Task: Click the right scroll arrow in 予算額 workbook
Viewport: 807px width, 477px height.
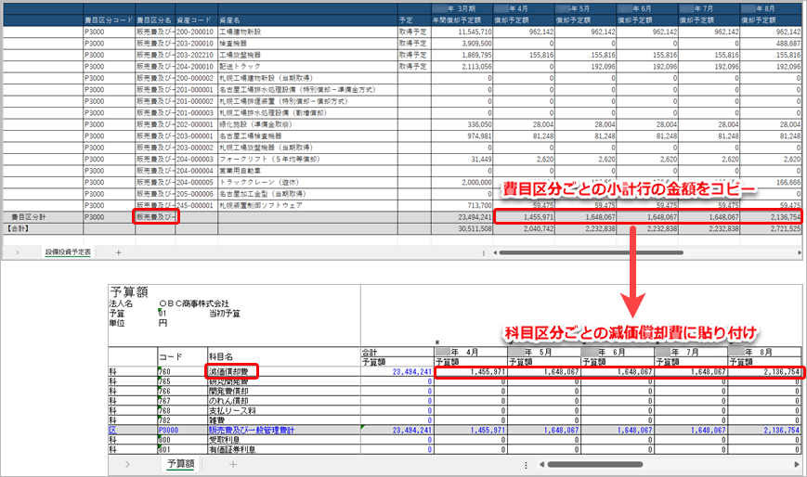Action: [x=797, y=464]
